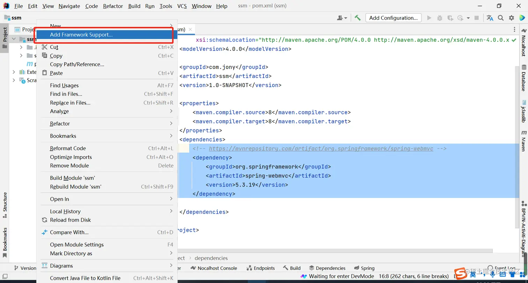Open the Navigate menu in menu bar
This screenshot has height=283, width=528.
pyautogui.click(x=69, y=6)
